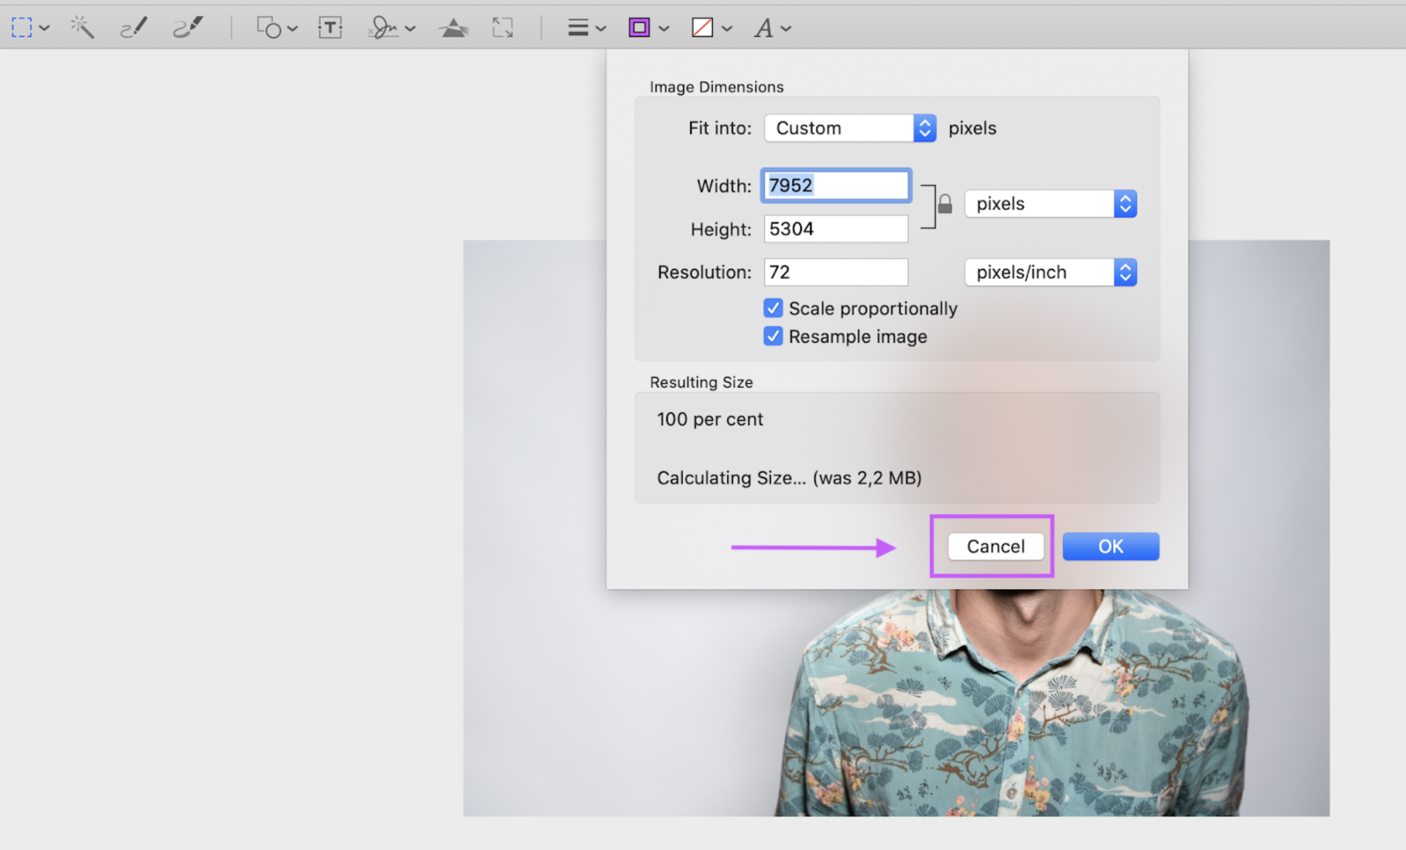Expand the pixels/inch resolution dropdown
This screenshot has height=850, width=1406.
tap(1127, 272)
